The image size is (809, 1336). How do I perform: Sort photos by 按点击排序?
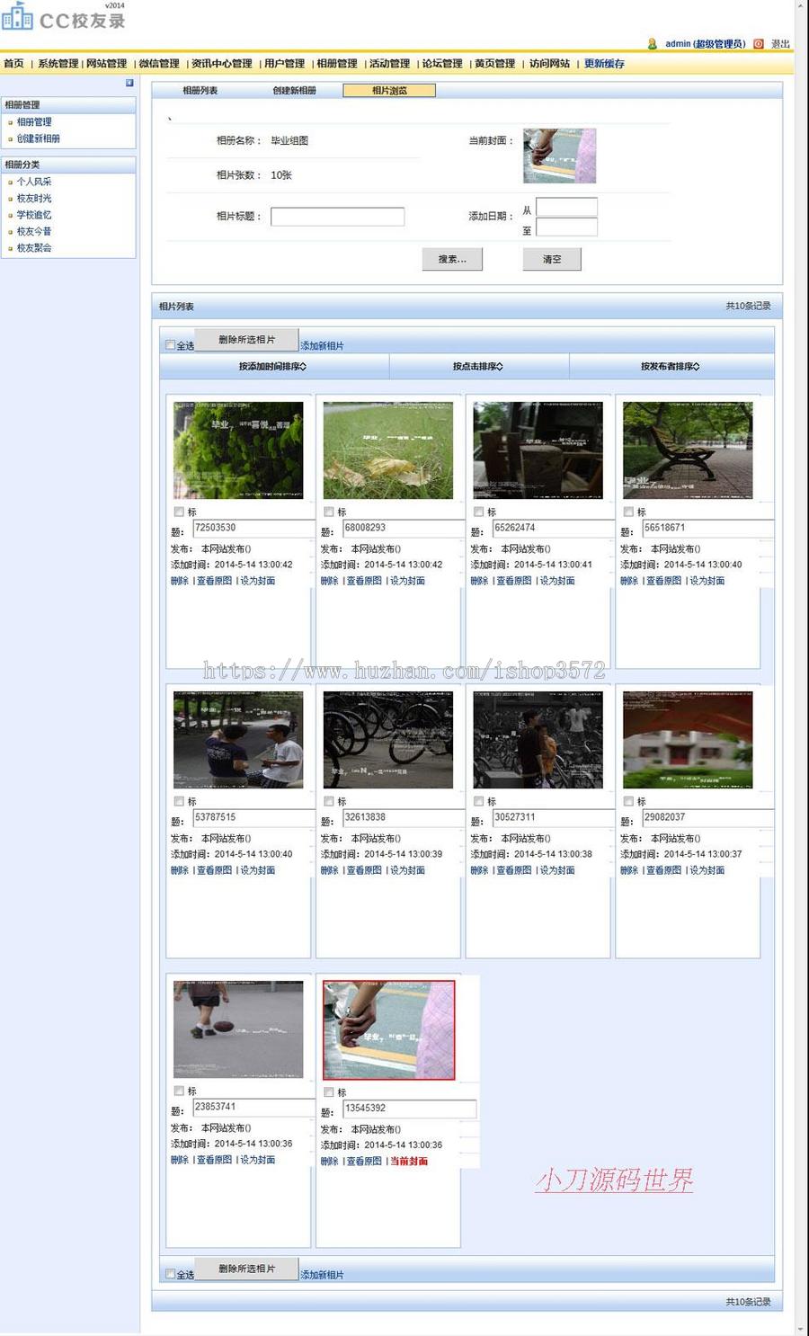point(478,367)
